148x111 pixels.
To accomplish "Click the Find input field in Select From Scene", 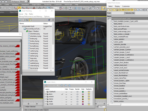I will [118, 13].
